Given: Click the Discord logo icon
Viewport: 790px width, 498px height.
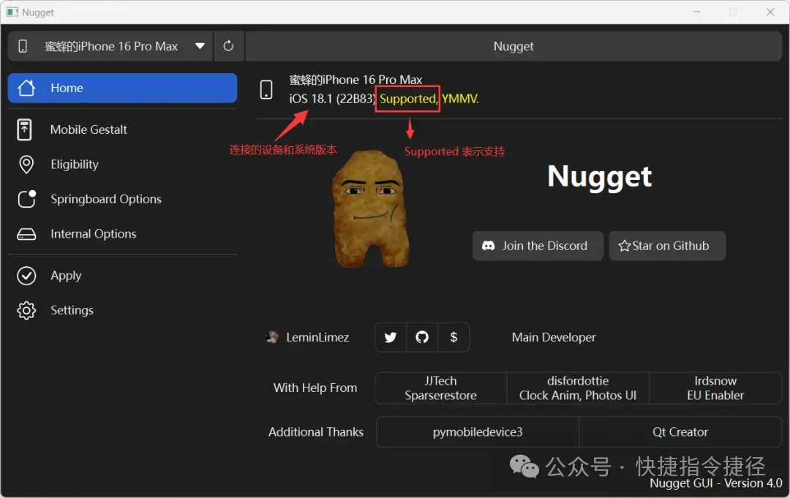Looking at the screenshot, I should pos(488,246).
